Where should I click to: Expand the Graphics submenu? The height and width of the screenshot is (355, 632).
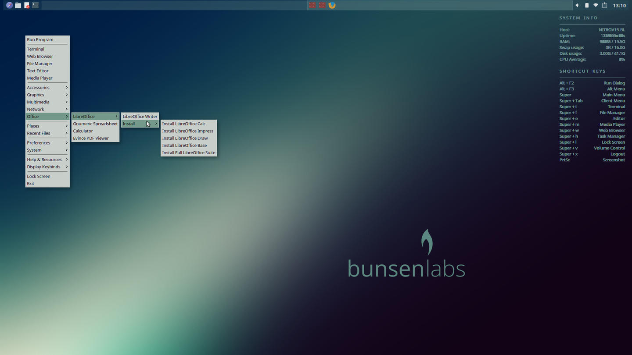click(x=47, y=95)
